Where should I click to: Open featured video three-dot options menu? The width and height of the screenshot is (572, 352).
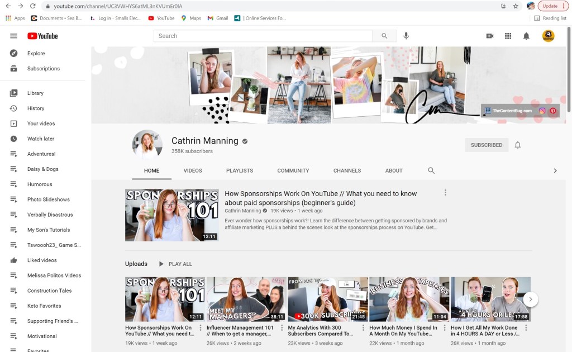[x=445, y=193]
